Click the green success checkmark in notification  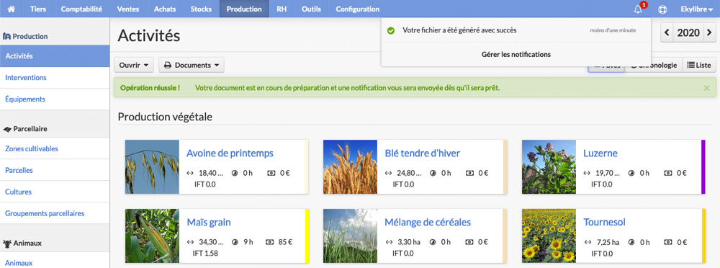391,30
